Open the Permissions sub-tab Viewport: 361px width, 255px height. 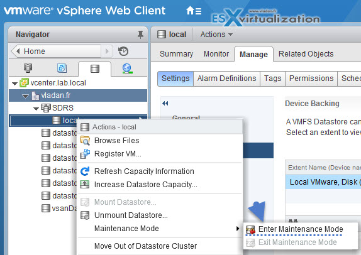(311, 79)
